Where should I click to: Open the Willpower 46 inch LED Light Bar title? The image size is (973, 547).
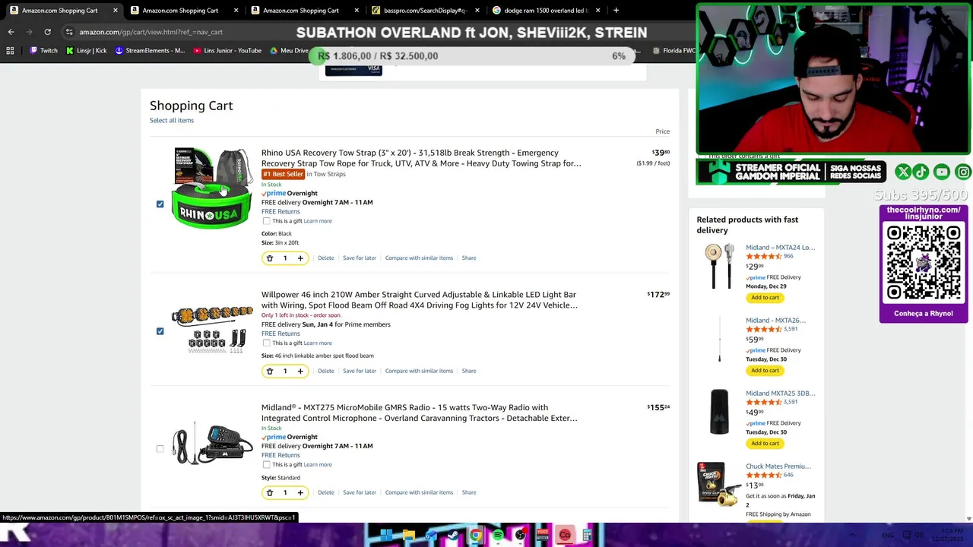coord(420,300)
